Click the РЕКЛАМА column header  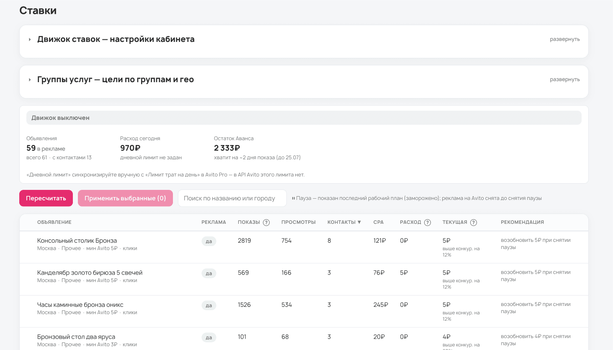point(214,222)
